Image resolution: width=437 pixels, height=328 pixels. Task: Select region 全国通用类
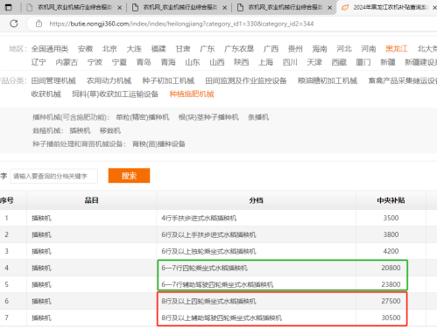click(x=50, y=49)
